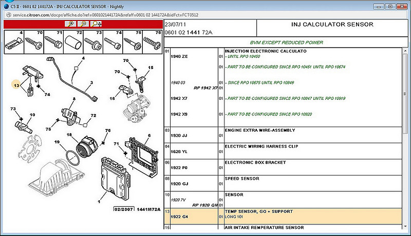Click callout 15 near throttle body
Viewport: 411px width, 236px height.
[x=151, y=68]
